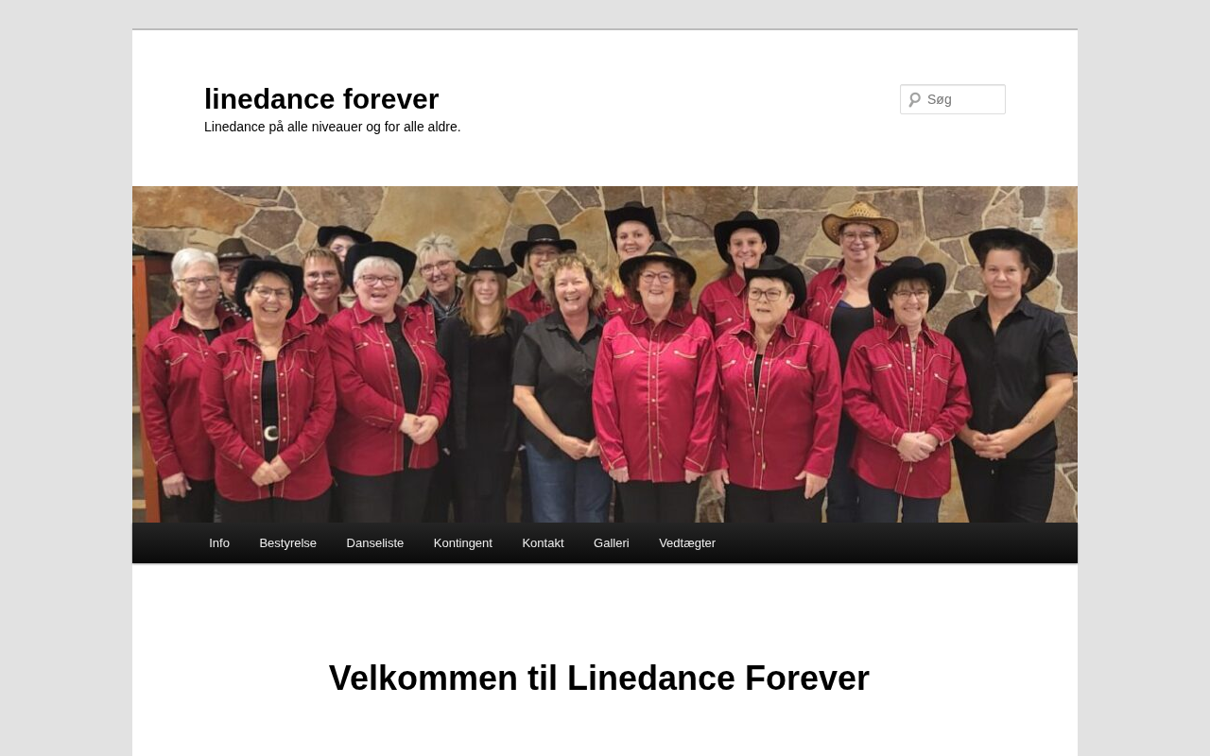Screen dimensions: 1210x756
Task: Focus the Søg search input field
Action: [x=953, y=99]
